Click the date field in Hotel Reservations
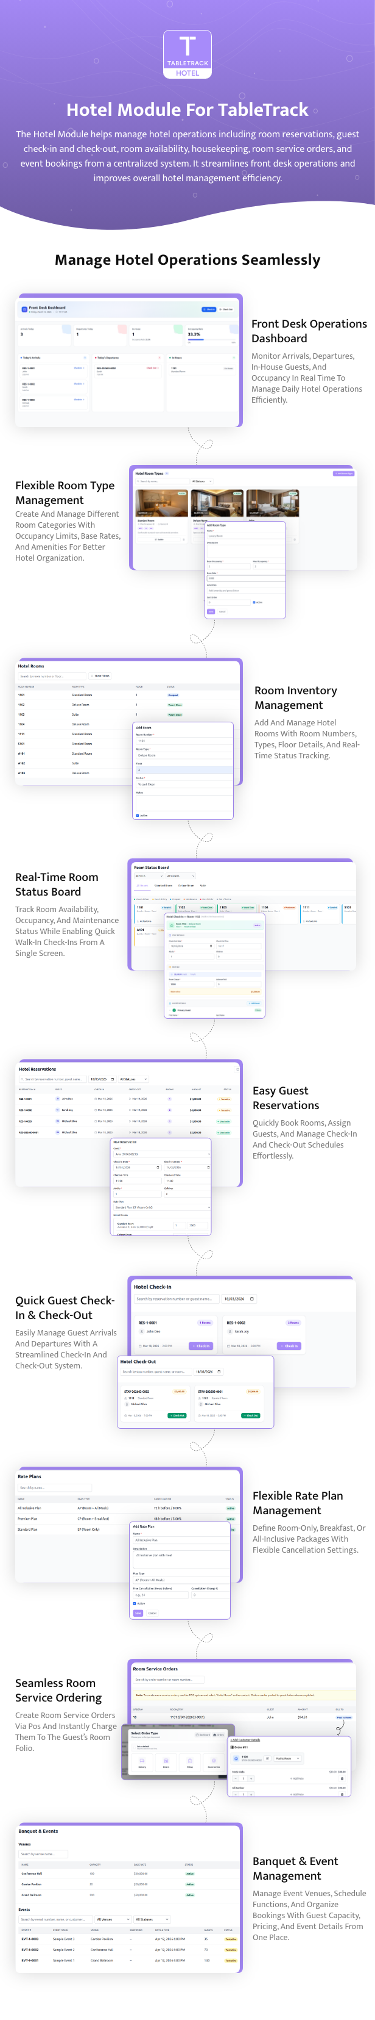This screenshot has height=2020, width=375. [x=102, y=1079]
